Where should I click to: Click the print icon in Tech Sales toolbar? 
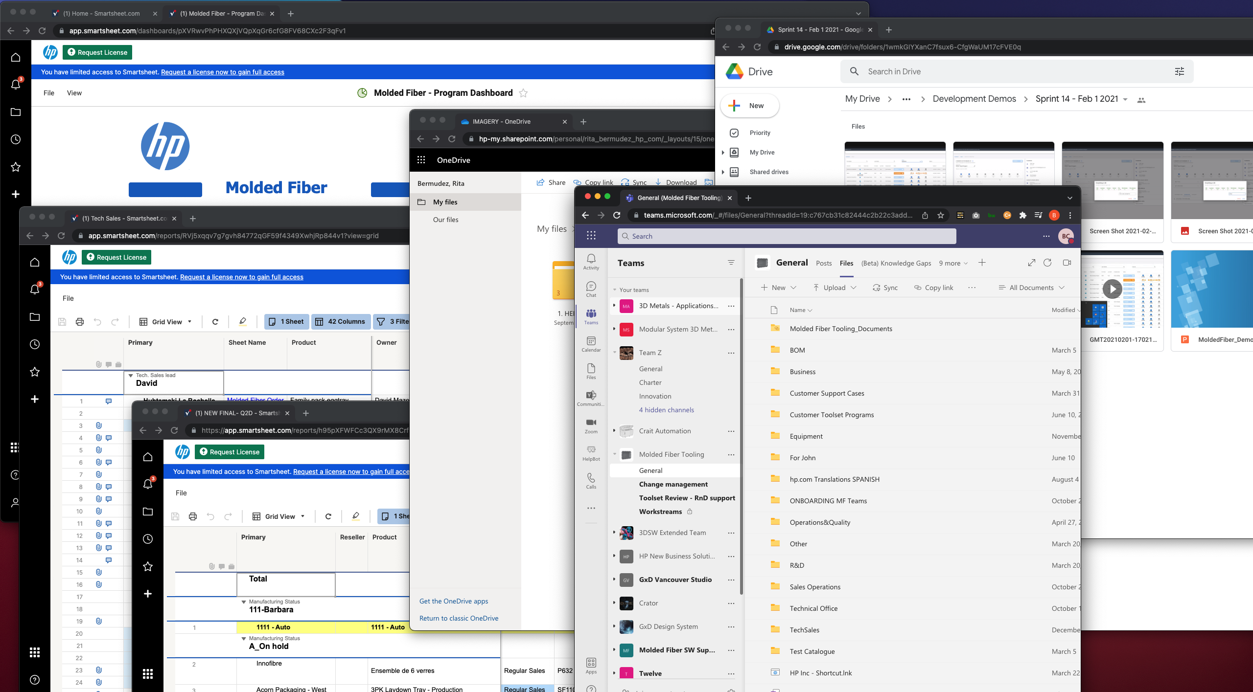tap(80, 321)
